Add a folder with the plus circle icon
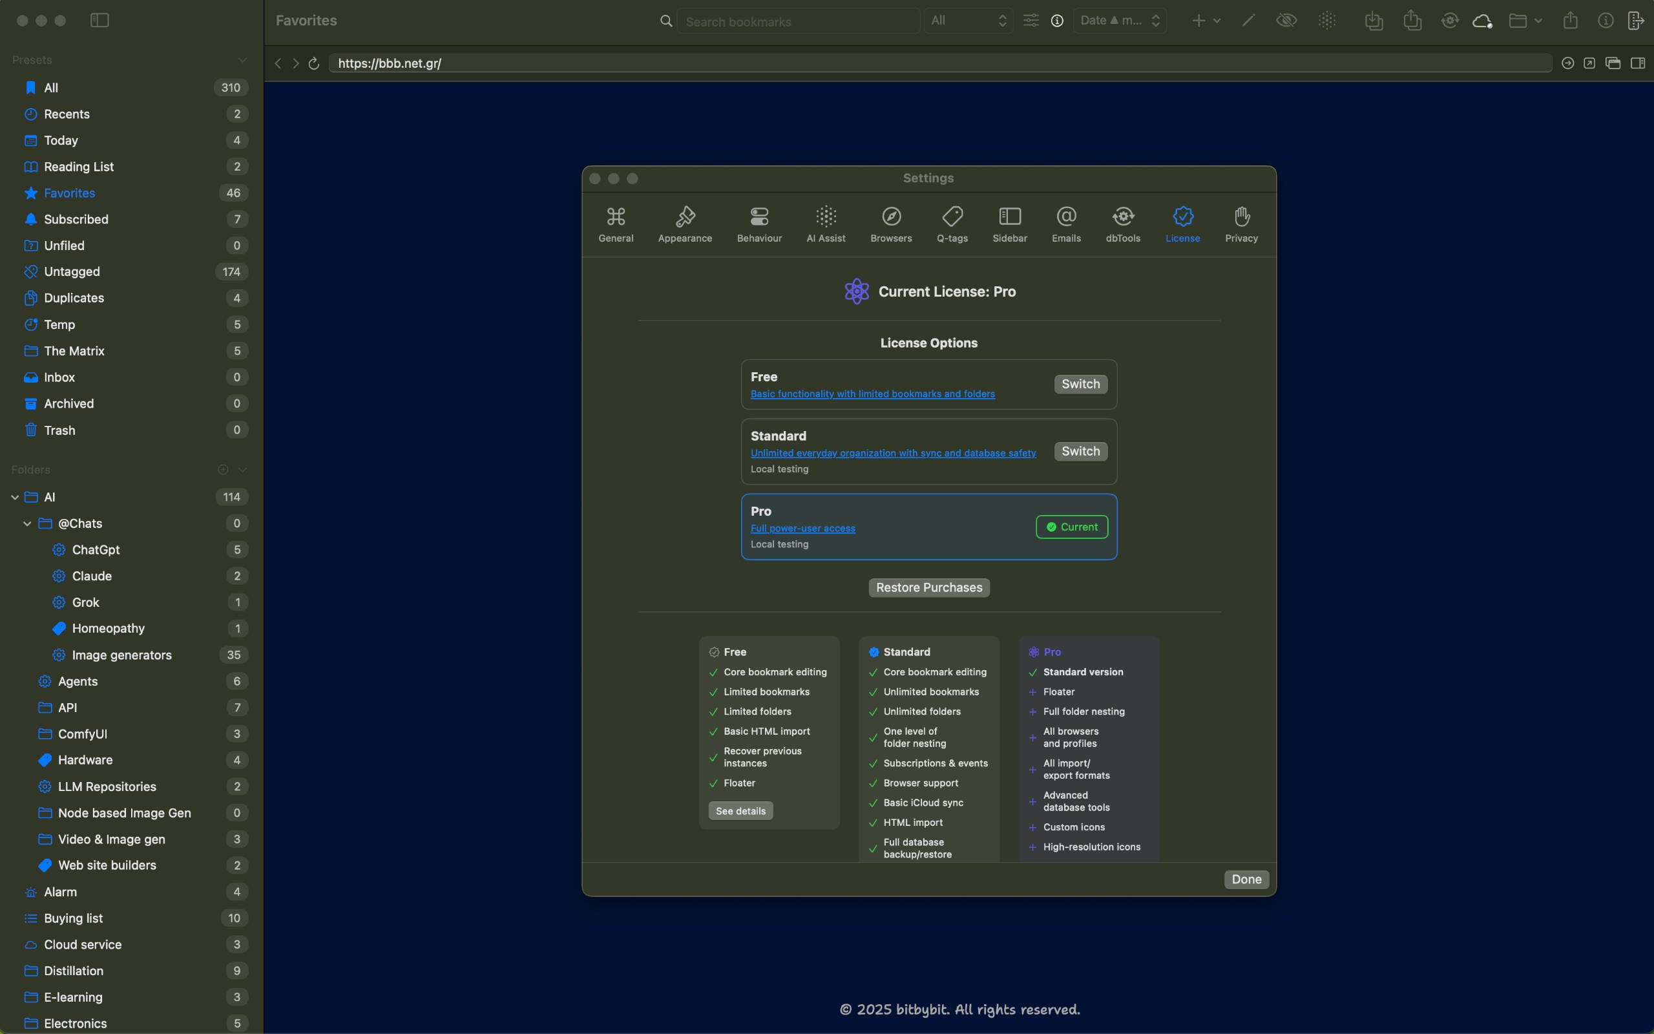 coord(223,469)
